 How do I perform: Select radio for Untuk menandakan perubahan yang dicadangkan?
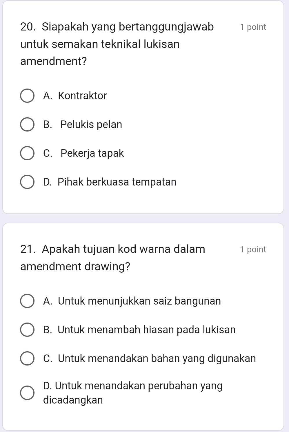[27, 393]
